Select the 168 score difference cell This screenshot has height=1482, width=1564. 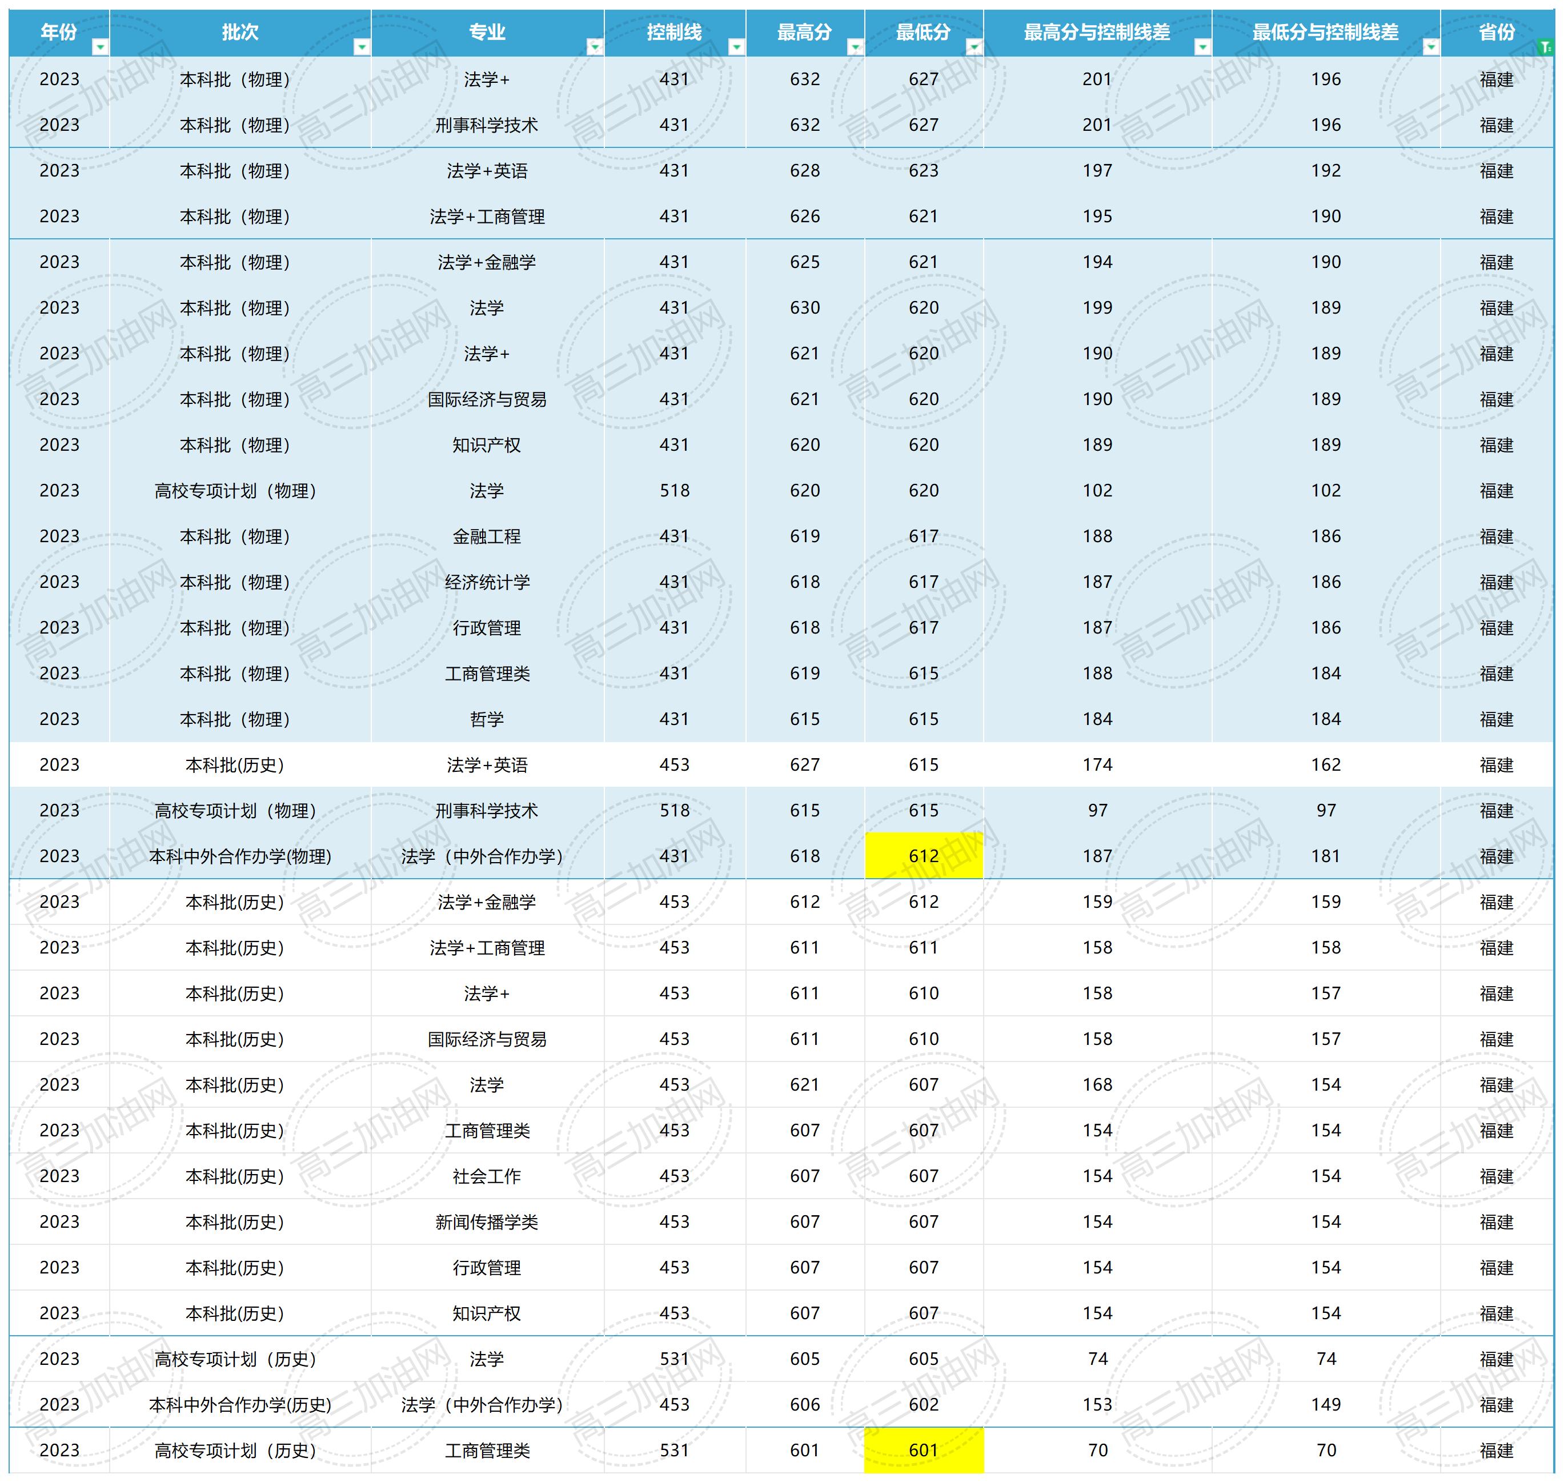(1097, 1084)
